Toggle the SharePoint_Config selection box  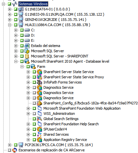pyautogui.click(x=34, y=103)
